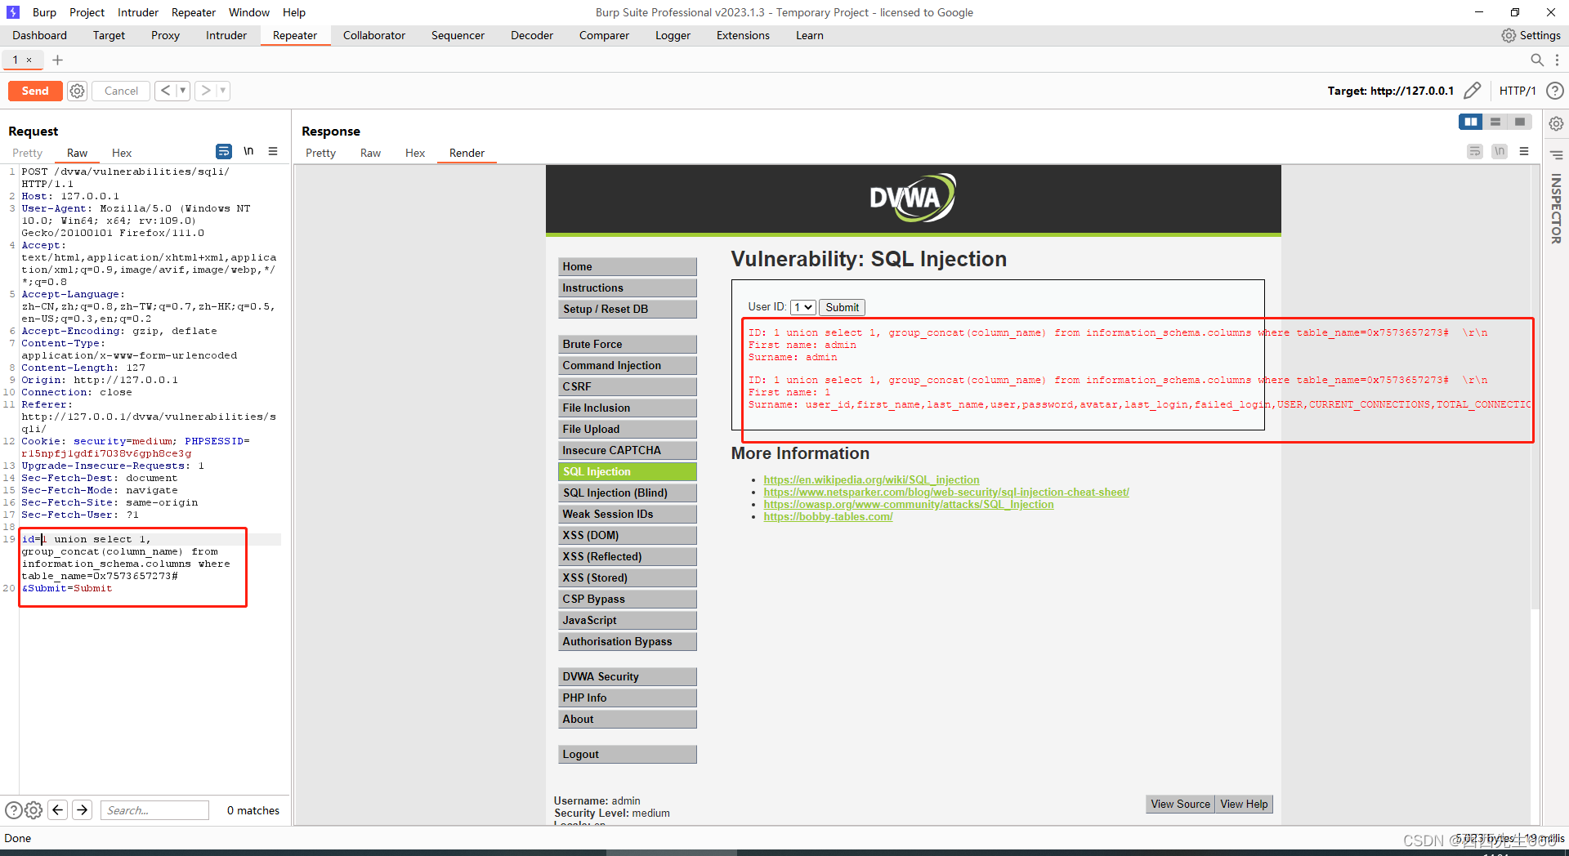
Task: Show response in Pretty view
Action: point(320,153)
